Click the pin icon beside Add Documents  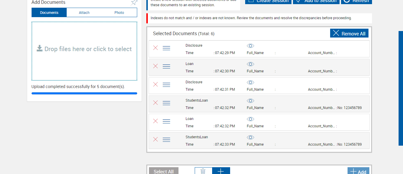[x=134, y=2]
